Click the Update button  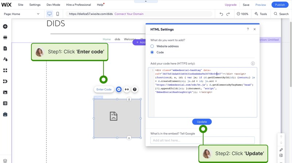click(202, 122)
